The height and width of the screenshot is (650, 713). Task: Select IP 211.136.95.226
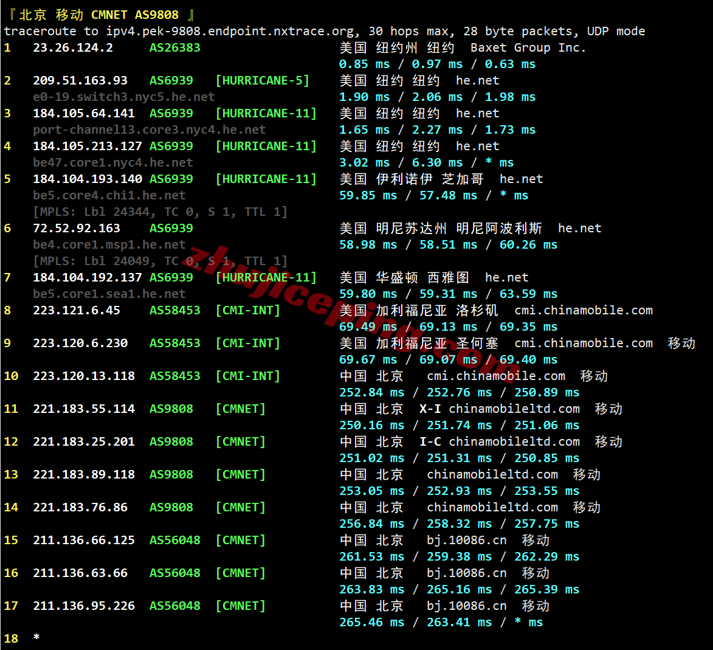pyautogui.click(x=84, y=606)
